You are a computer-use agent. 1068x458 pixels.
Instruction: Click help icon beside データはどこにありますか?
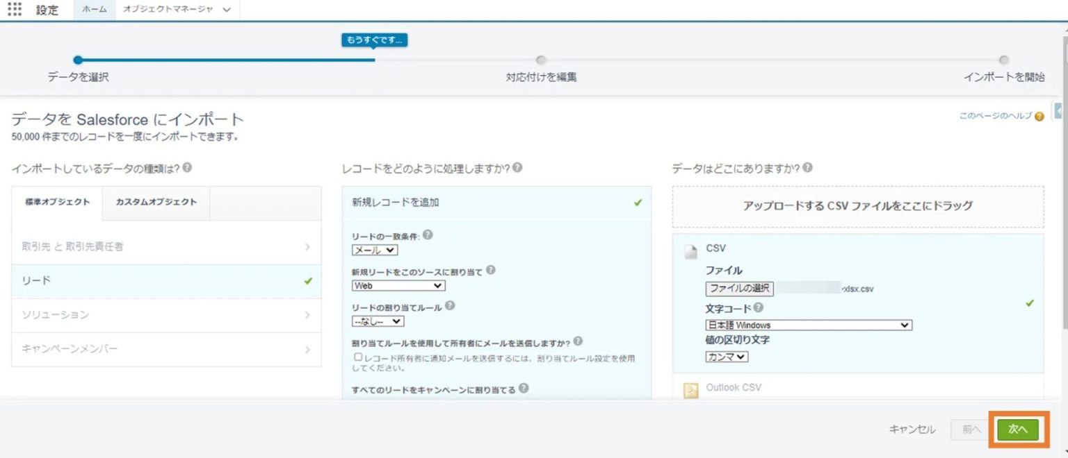tap(807, 168)
